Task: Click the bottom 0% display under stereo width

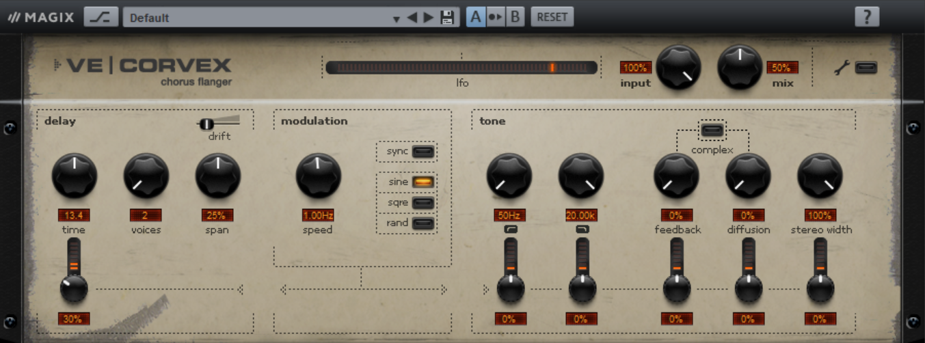Action: click(820, 318)
